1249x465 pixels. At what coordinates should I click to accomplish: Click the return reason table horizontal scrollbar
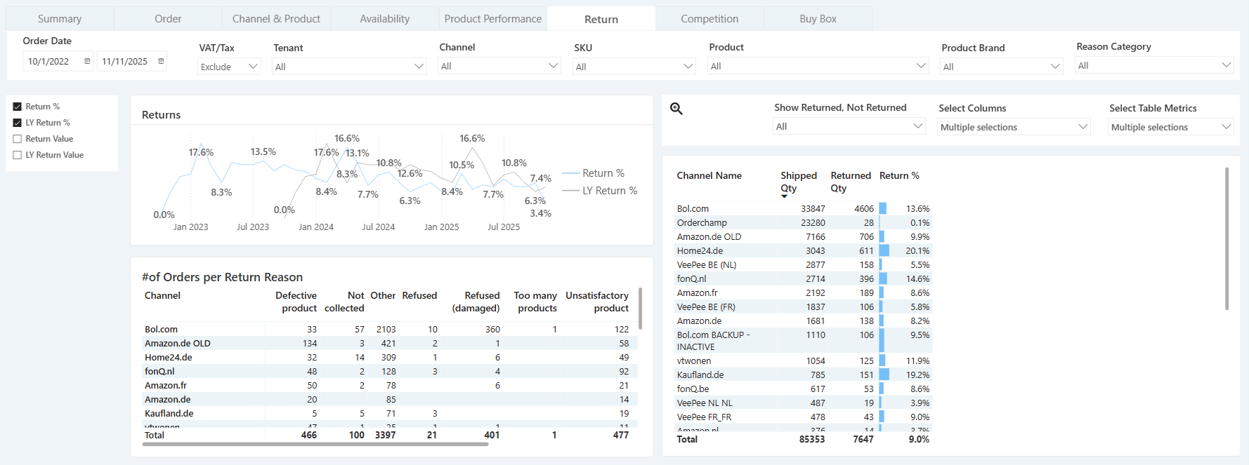click(x=315, y=444)
